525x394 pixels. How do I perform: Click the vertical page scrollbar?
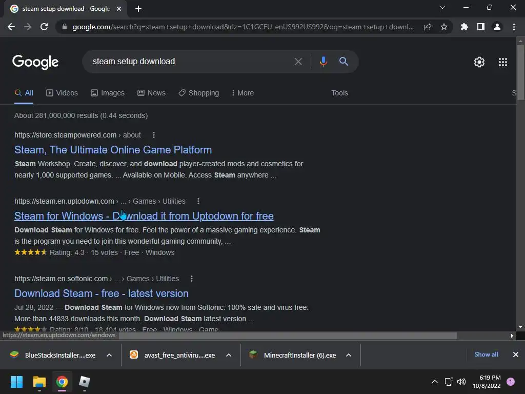click(520, 72)
